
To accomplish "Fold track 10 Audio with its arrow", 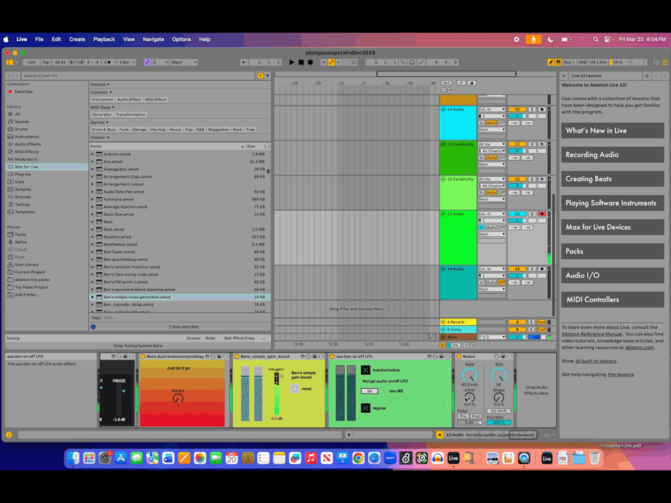I will 443,110.
